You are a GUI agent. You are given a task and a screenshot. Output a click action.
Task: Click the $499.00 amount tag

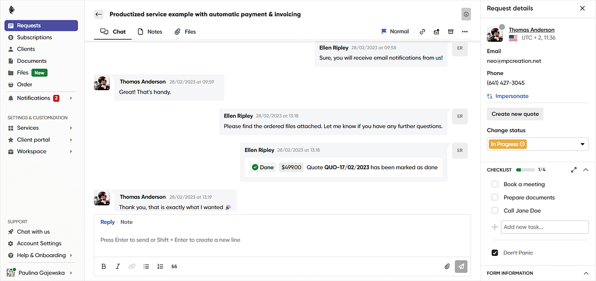coord(291,167)
